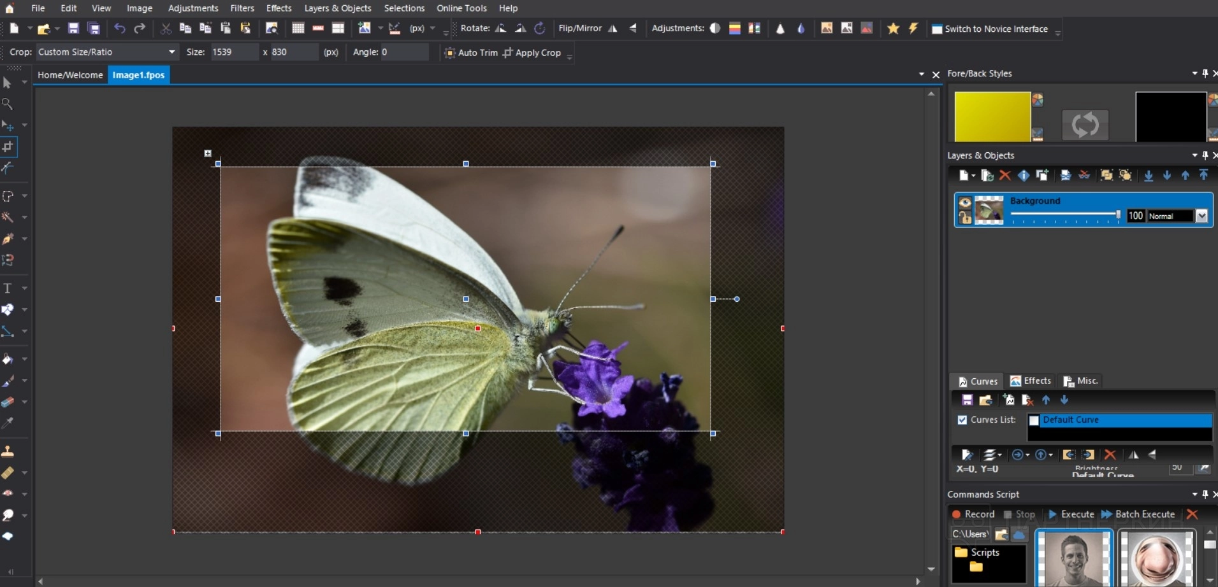Delete layer with red X icon
This screenshot has height=587, width=1218.
pos(1005,175)
